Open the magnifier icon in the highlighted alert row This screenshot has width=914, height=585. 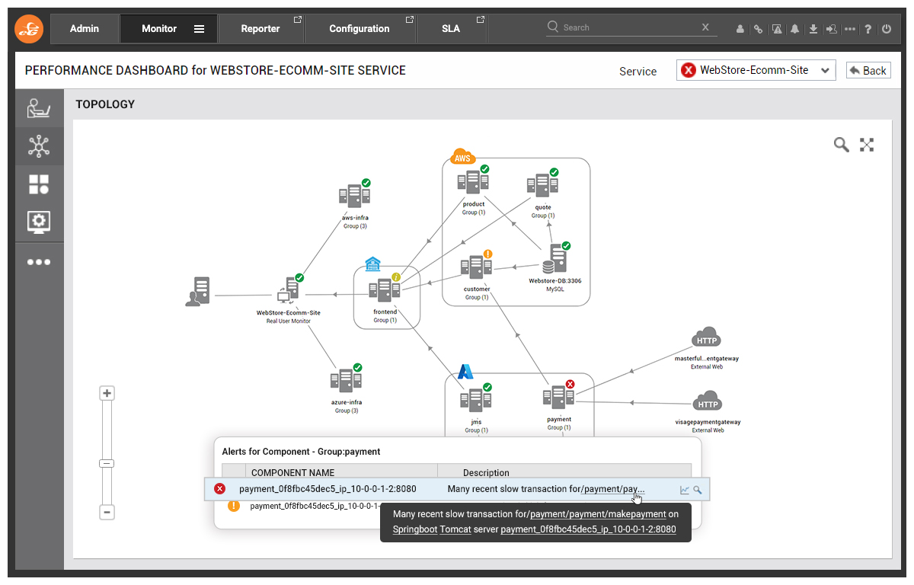point(698,490)
